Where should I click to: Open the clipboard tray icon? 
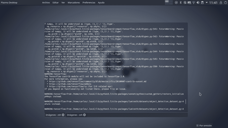tap(202, 3)
